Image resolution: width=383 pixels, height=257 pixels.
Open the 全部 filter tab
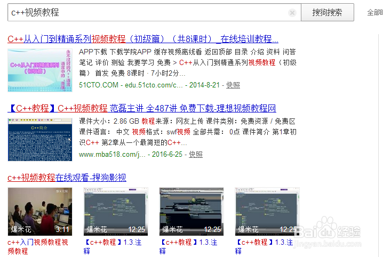coord(375,12)
